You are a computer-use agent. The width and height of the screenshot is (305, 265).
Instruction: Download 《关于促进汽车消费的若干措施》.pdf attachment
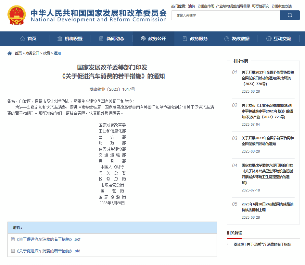(x=48, y=239)
